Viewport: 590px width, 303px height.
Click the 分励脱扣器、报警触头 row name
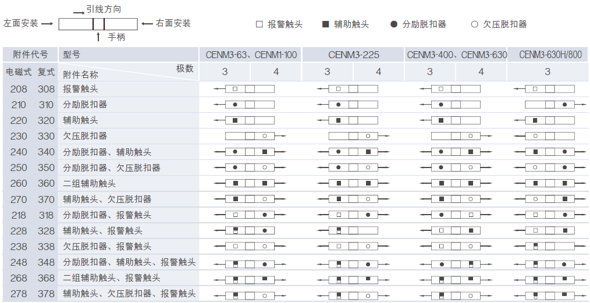tap(107, 215)
